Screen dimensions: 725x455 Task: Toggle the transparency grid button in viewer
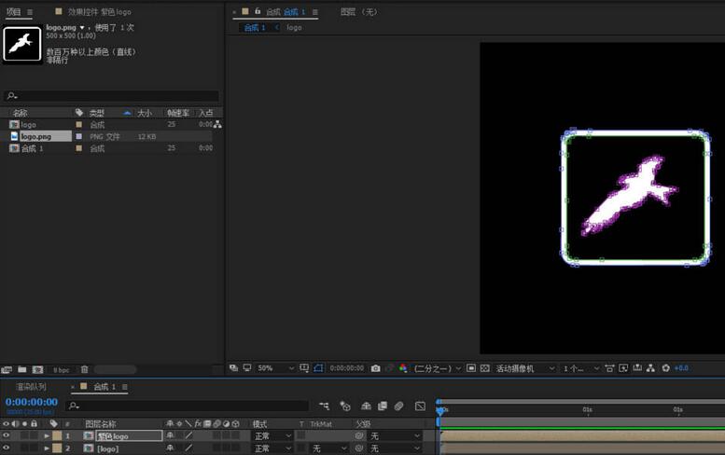pos(486,368)
